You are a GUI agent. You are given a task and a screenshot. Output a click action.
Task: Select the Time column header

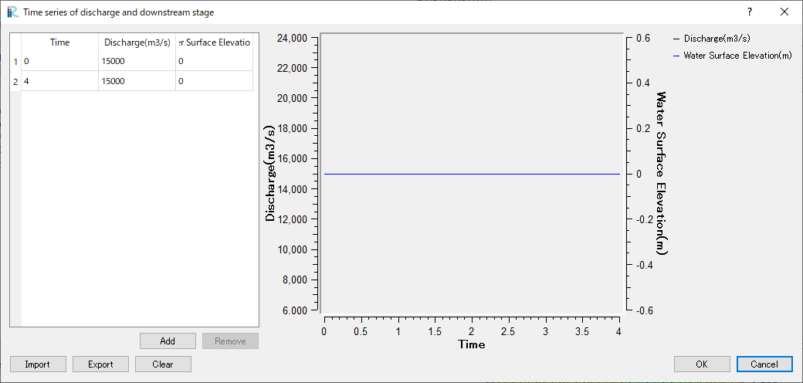coord(59,42)
